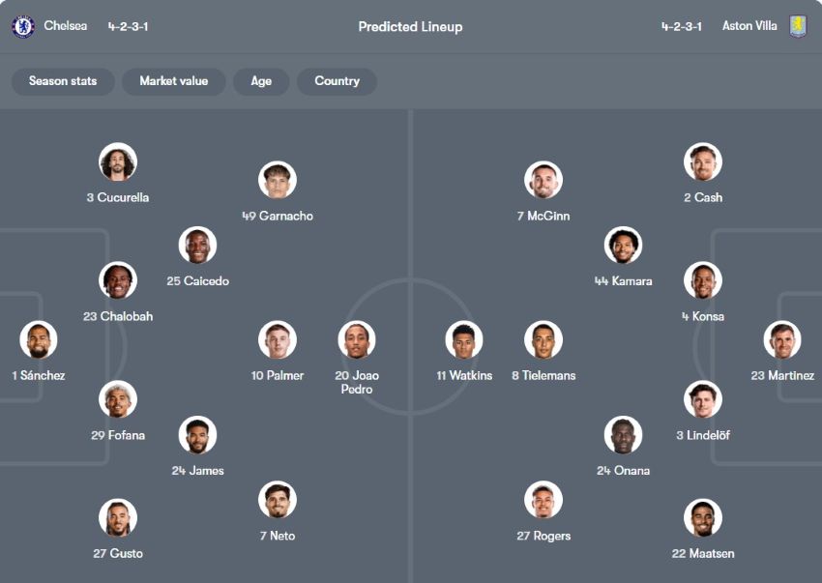This screenshot has height=583, width=822.
Task: Open the Aston Villa team name link
Action: coord(749,26)
